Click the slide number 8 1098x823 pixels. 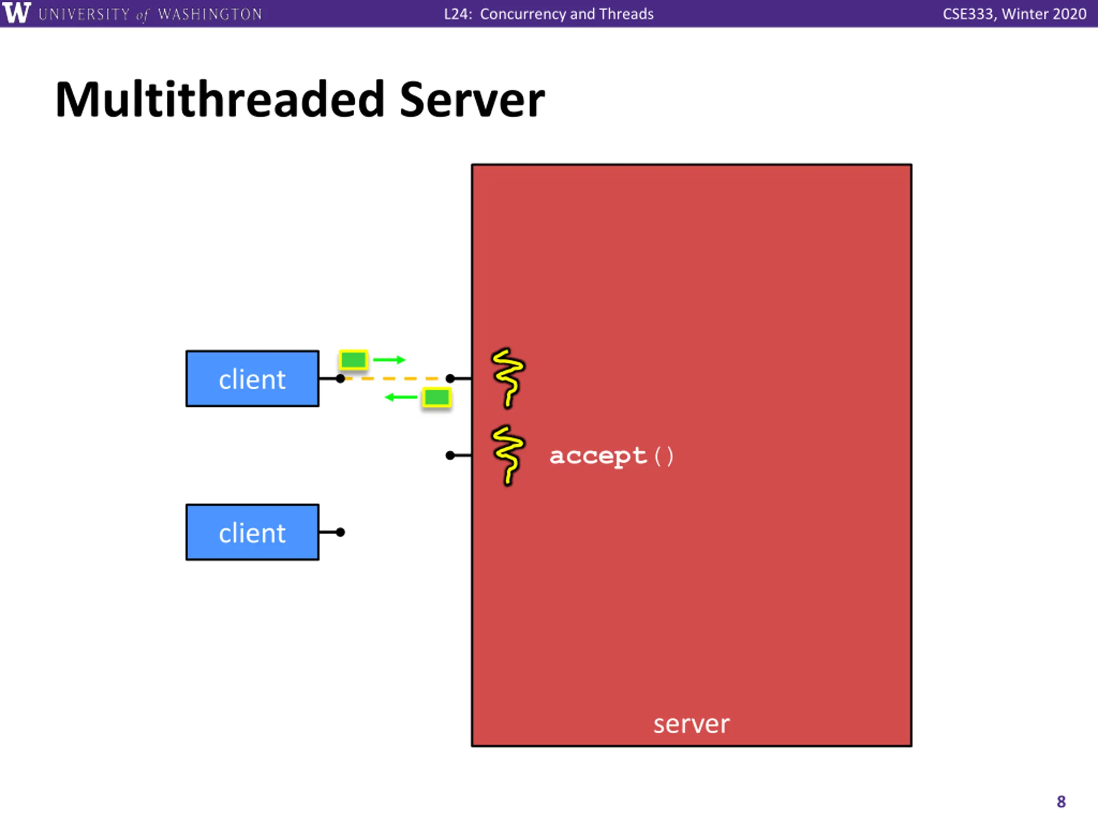coord(1061,802)
